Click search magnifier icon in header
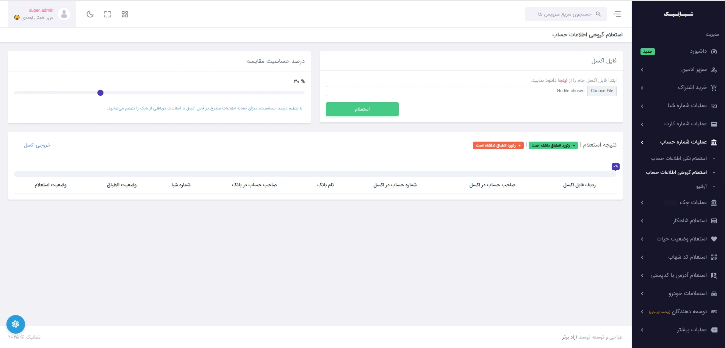 point(598,14)
